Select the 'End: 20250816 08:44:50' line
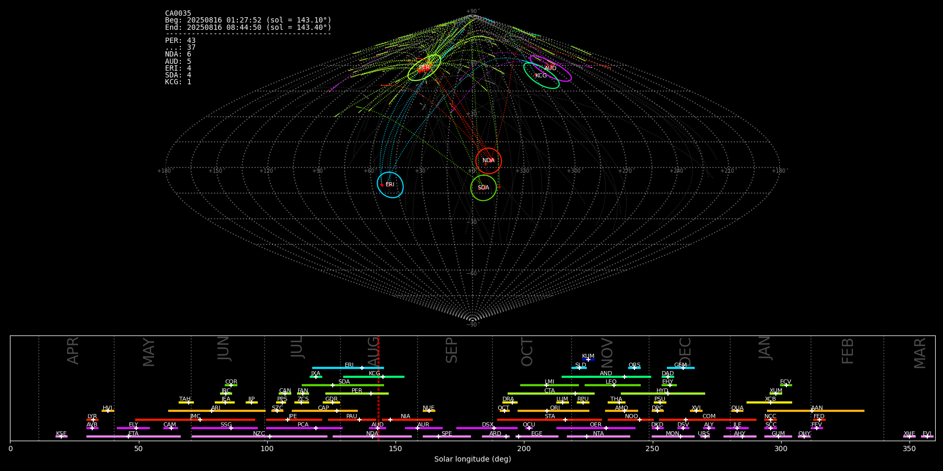943x471 pixels. pyautogui.click(x=248, y=27)
